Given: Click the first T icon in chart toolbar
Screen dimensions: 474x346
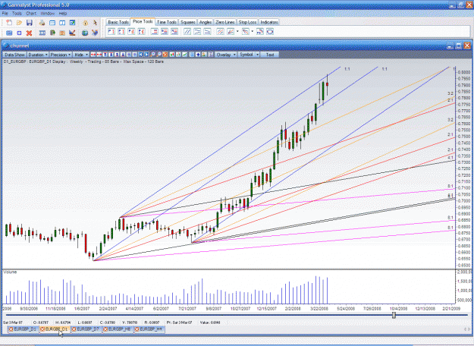Looking at the screenshot, I should 105,55.
